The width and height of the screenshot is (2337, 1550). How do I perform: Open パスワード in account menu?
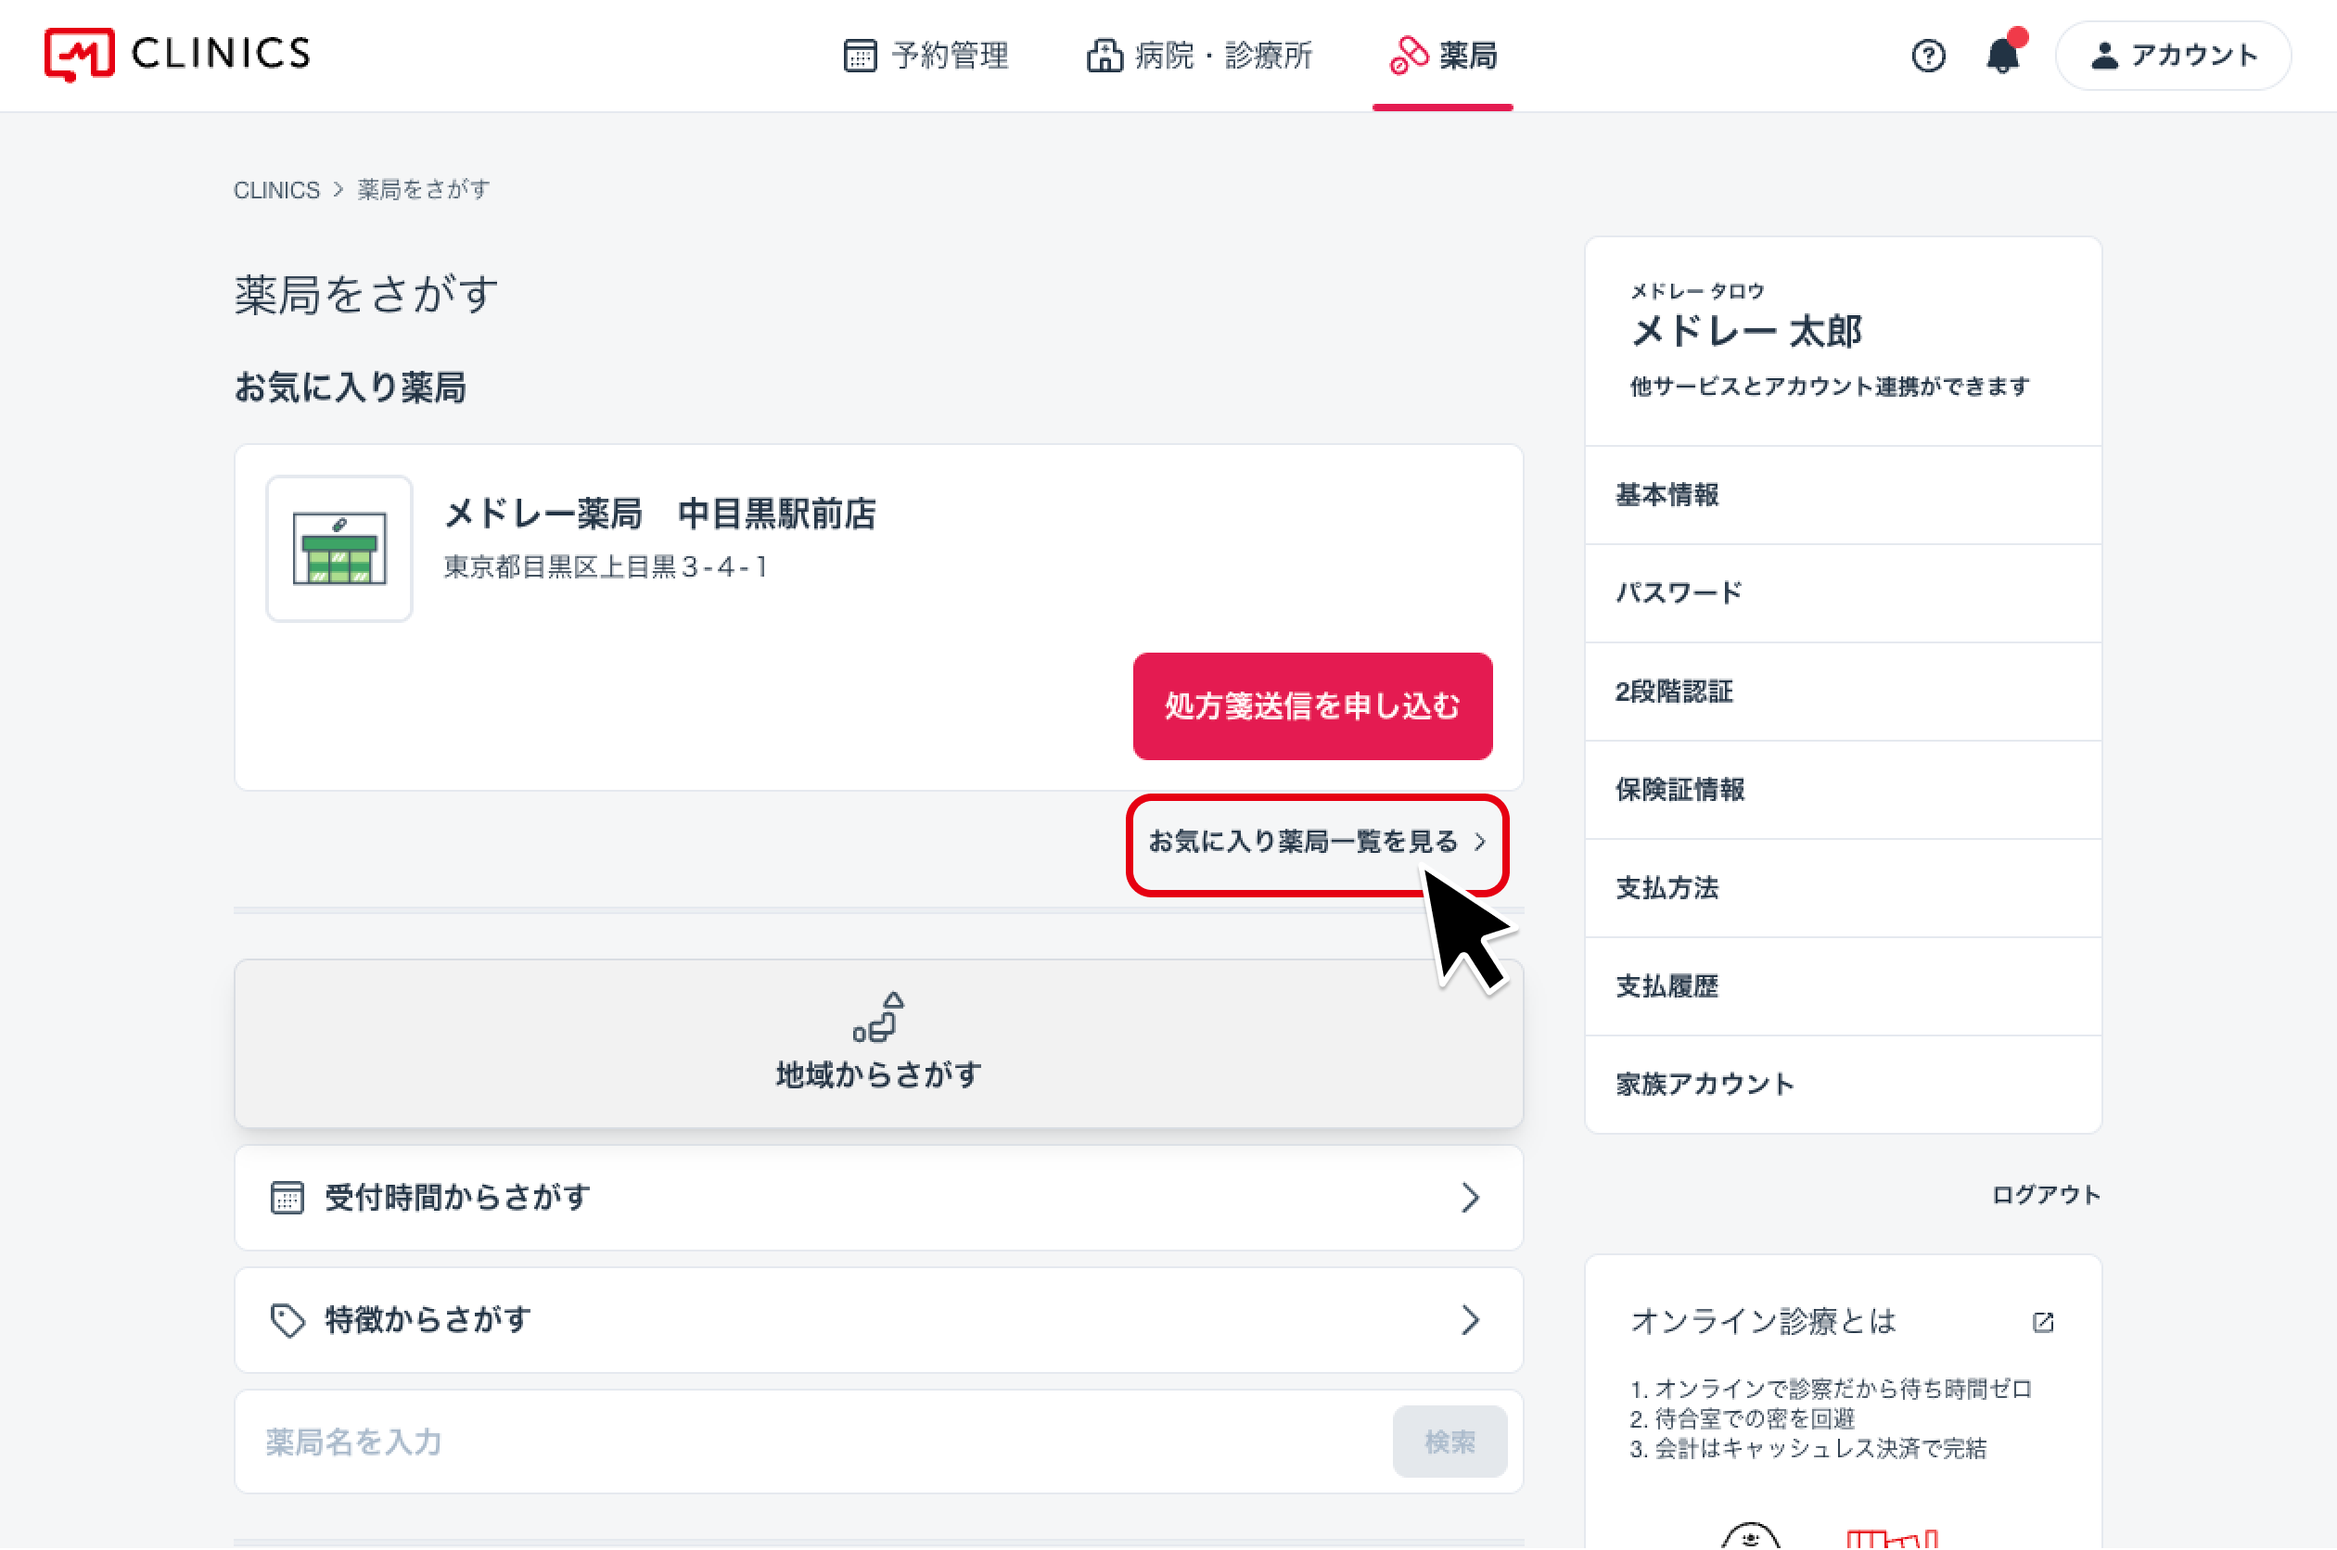click(1844, 593)
